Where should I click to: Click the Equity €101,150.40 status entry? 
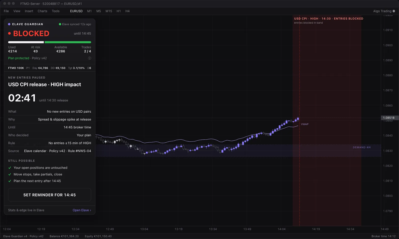pyautogui.click(x=98, y=236)
